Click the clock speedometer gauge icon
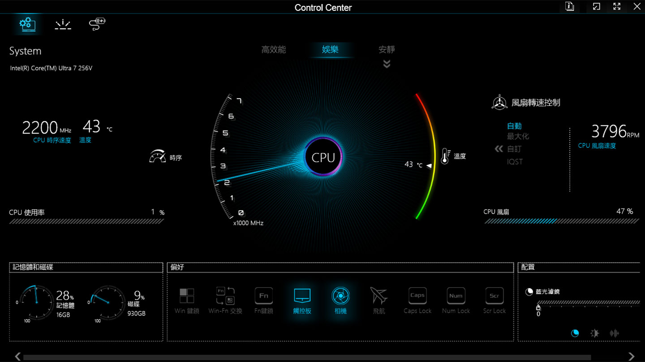The height and width of the screenshot is (362, 645). coord(157,157)
